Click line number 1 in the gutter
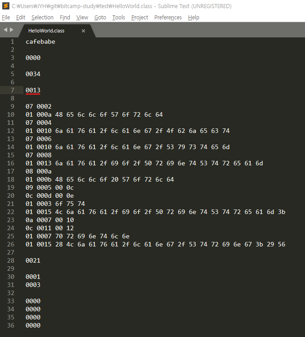305x337 pixels. (13, 42)
